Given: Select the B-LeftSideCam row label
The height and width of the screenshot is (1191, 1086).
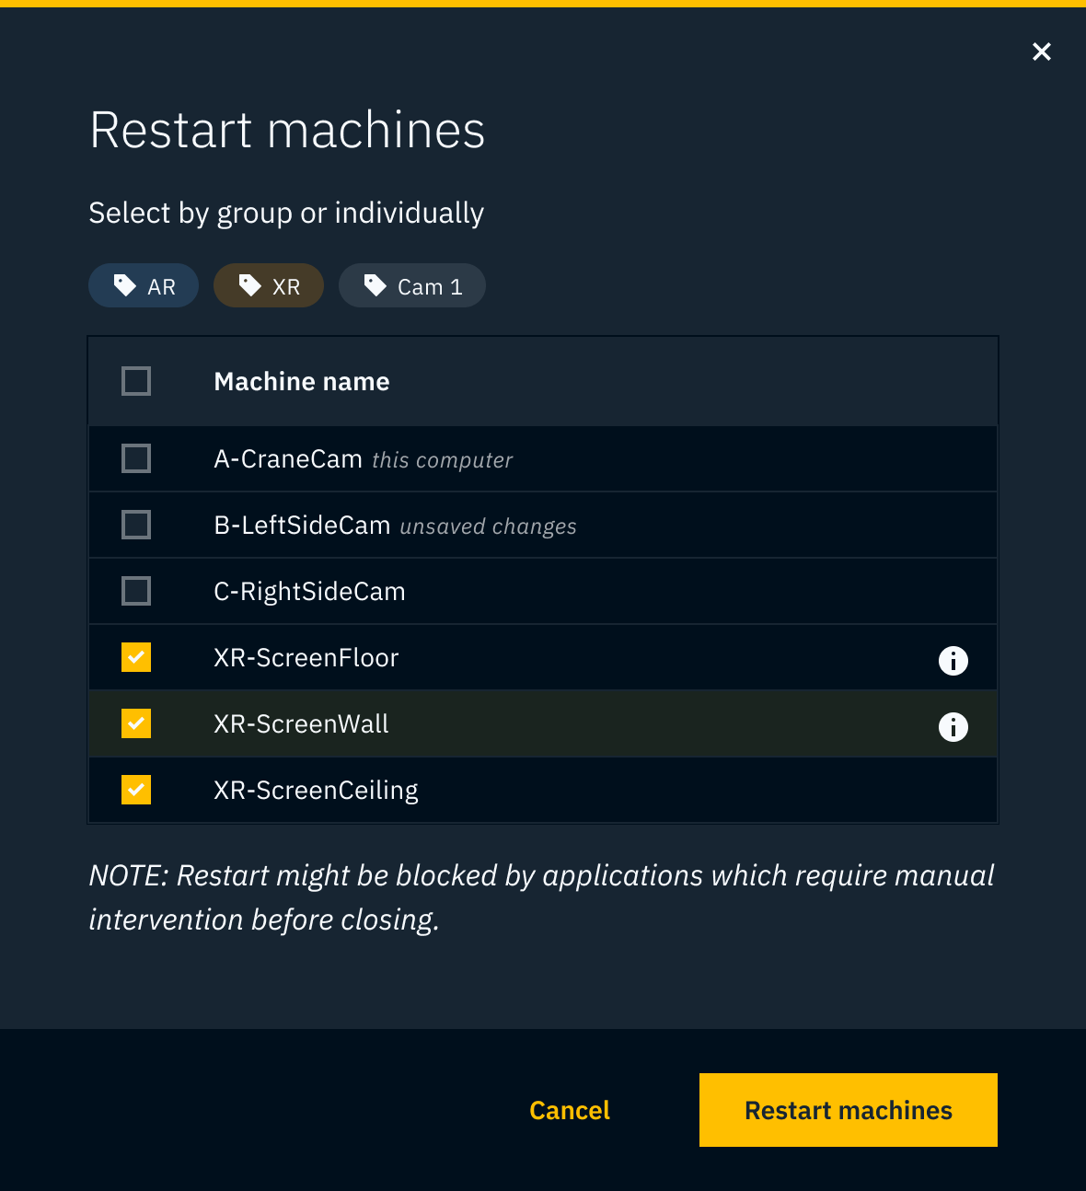Looking at the screenshot, I should [302, 526].
